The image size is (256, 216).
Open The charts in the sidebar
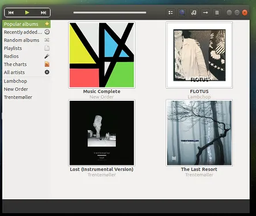coord(27,65)
